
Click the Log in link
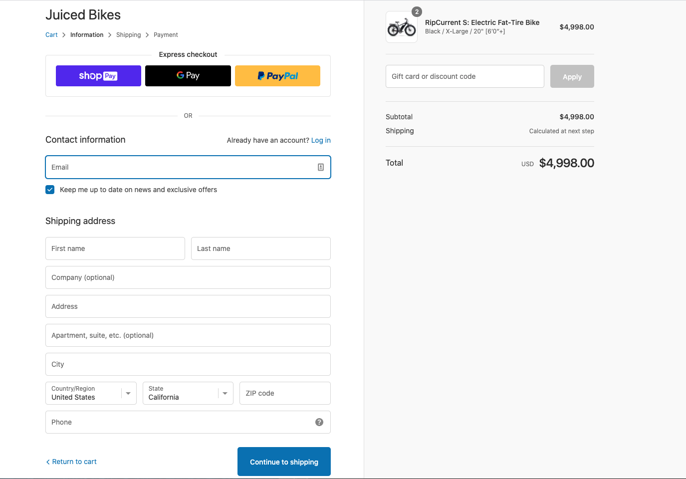click(321, 140)
